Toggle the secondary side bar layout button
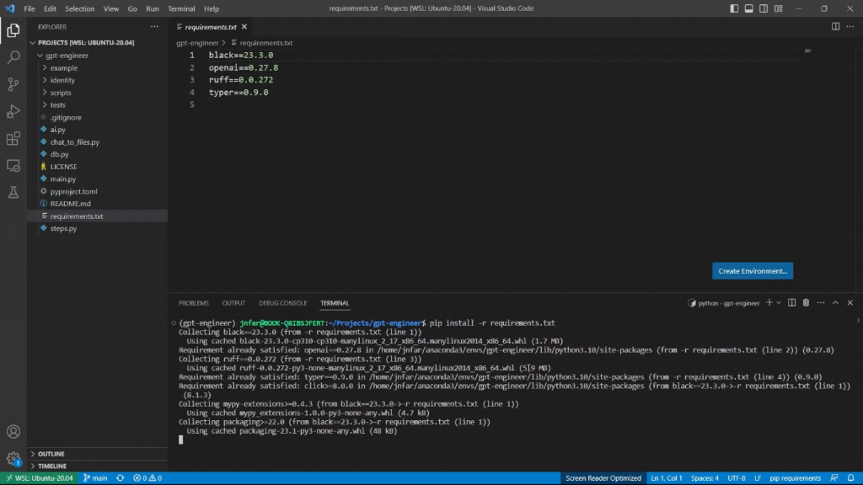The height and width of the screenshot is (485, 863). 763,8
